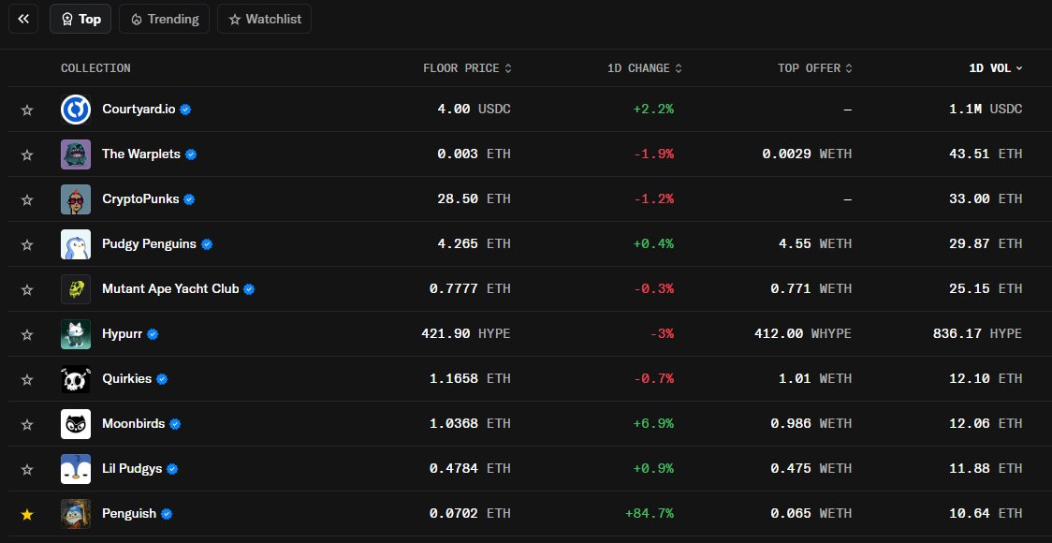Click Lil Pudgys floor price 0.4784 ETH
1052x543 pixels.
click(470, 468)
